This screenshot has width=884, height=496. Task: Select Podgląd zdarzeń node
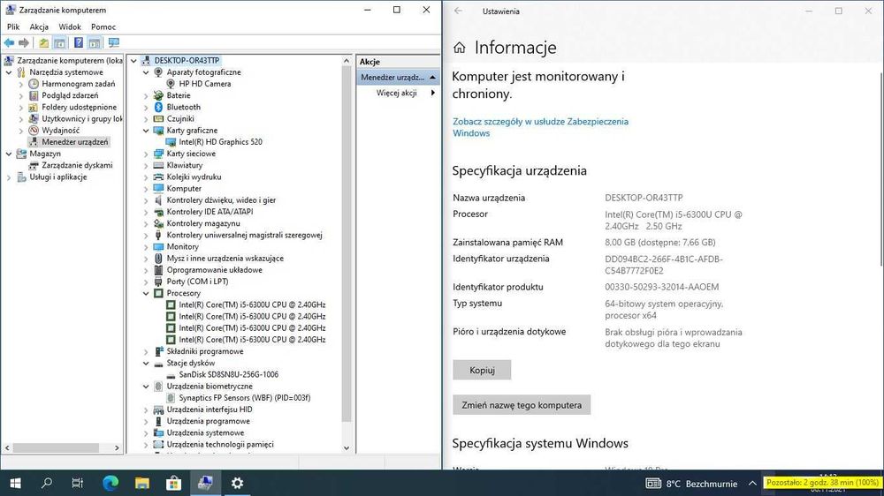pyautogui.click(x=70, y=95)
